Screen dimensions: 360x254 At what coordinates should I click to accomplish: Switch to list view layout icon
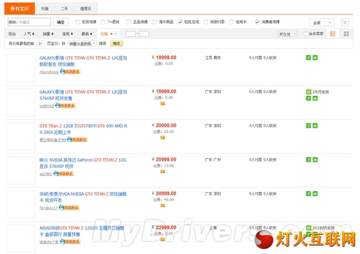tap(332, 34)
